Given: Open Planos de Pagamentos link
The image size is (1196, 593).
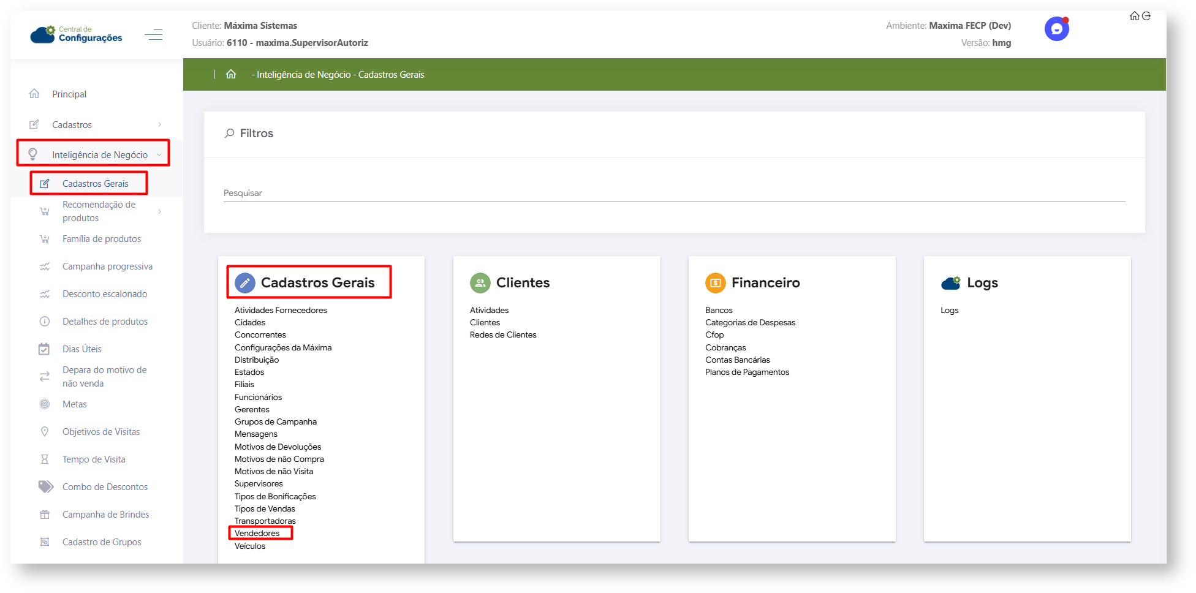Looking at the screenshot, I should [x=747, y=372].
